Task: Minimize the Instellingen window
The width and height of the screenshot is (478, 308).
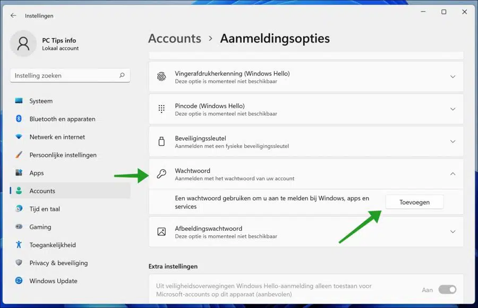Action: 423,12
